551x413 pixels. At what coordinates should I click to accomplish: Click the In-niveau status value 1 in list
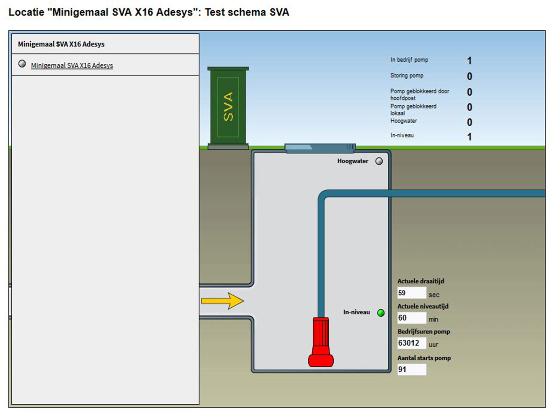(469, 137)
